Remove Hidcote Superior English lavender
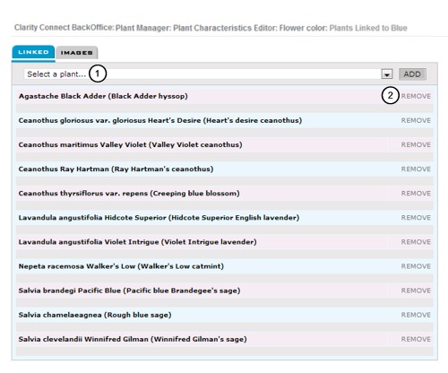Viewport: 448px width, 373px height. pyautogui.click(x=416, y=218)
